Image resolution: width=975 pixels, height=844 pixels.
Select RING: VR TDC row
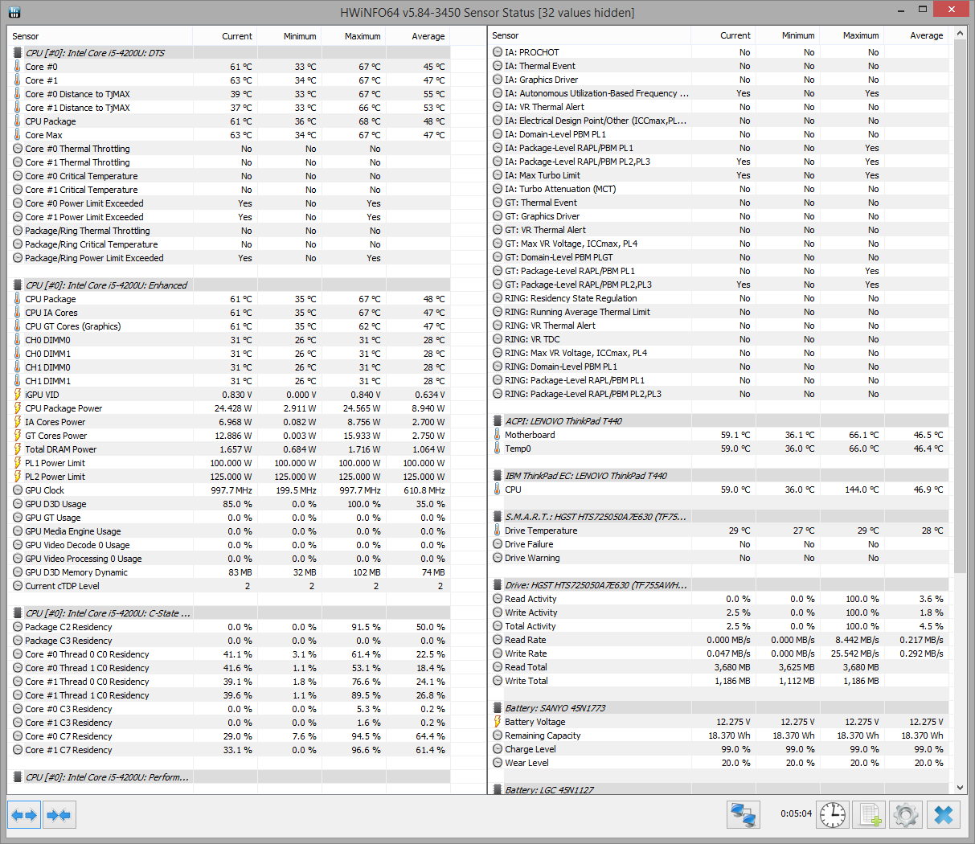pos(719,339)
